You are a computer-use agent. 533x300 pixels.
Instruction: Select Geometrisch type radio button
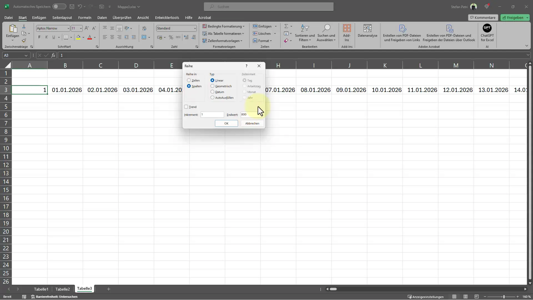pyautogui.click(x=212, y=86)
